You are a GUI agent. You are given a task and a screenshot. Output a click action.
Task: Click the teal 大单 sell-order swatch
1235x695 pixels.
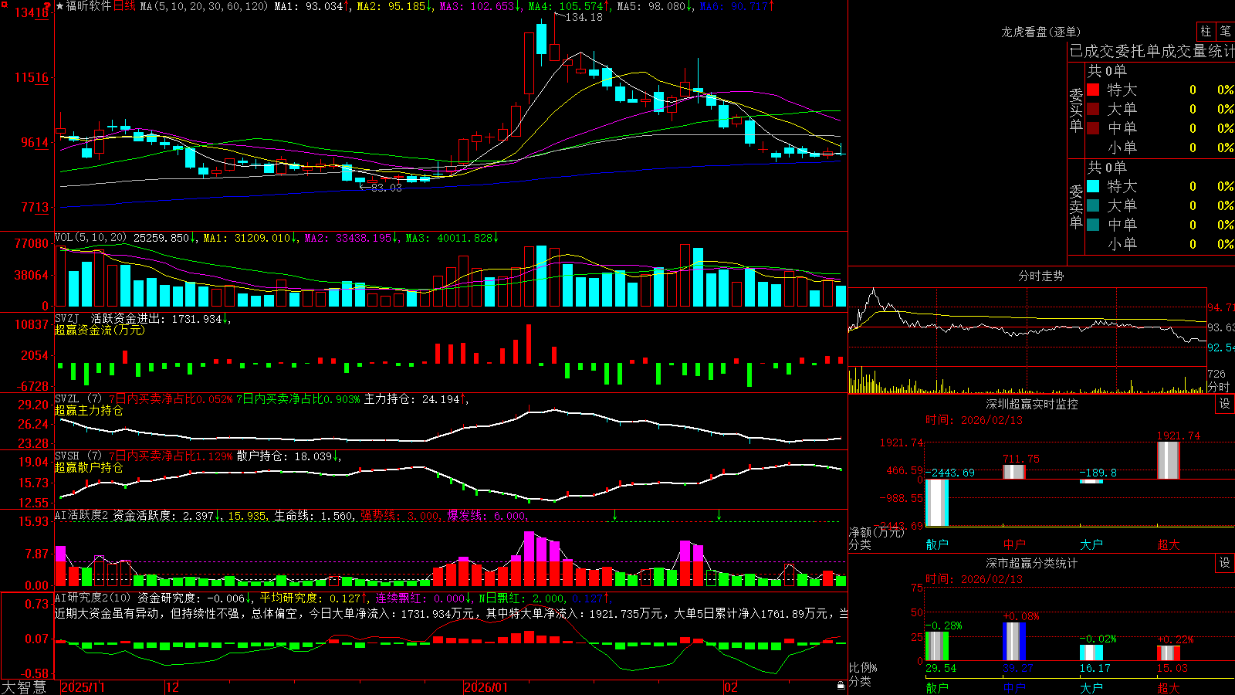point(1093,205)
